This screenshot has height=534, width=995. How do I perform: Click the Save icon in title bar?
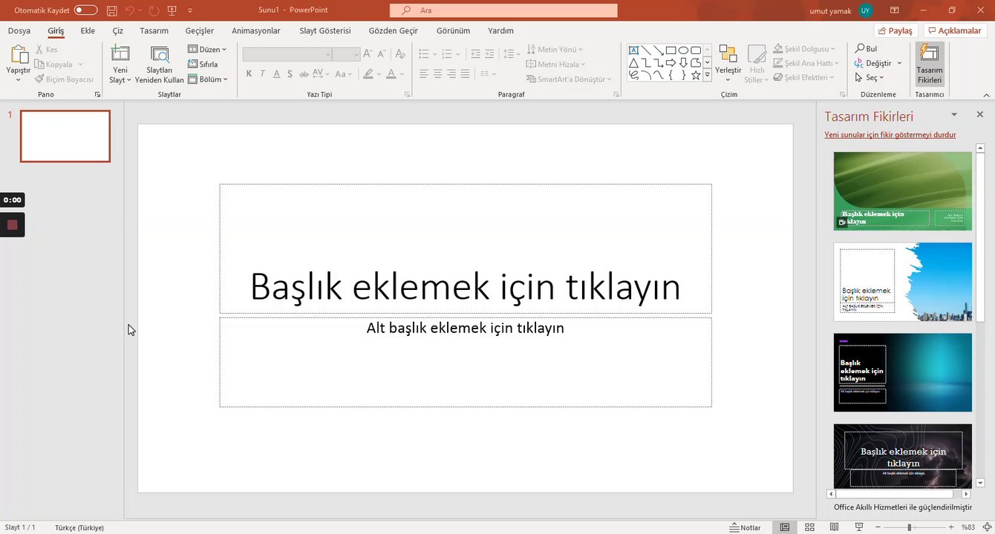pyautogui.click(x=111, y=10)
